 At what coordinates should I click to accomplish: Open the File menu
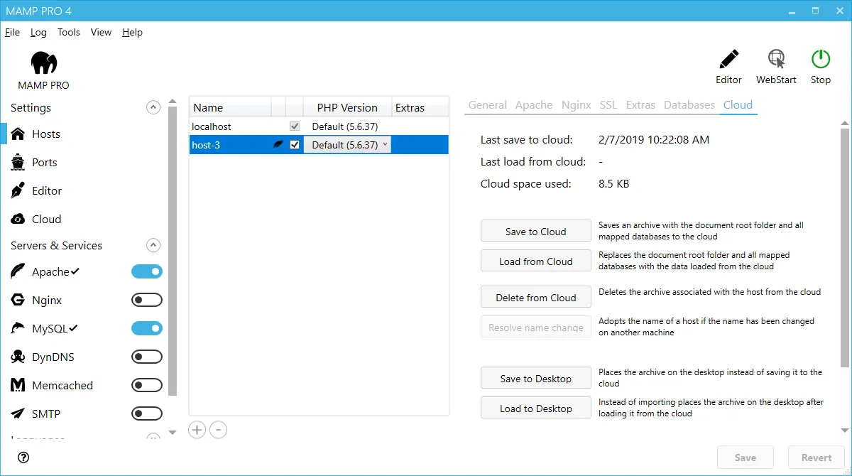tap(12, 32)
